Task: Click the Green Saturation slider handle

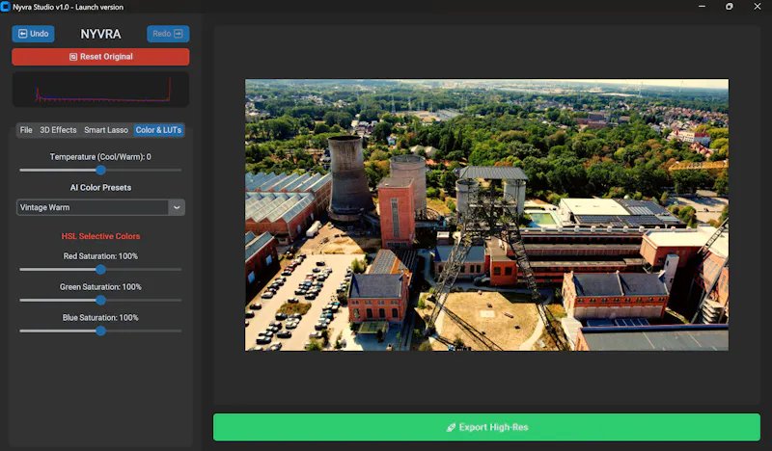Action: click(x=101, y=300)
